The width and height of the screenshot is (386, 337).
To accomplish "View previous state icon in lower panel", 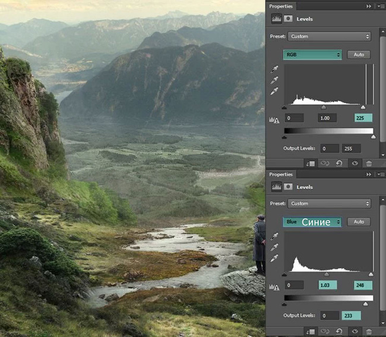I will coord(325,331).
